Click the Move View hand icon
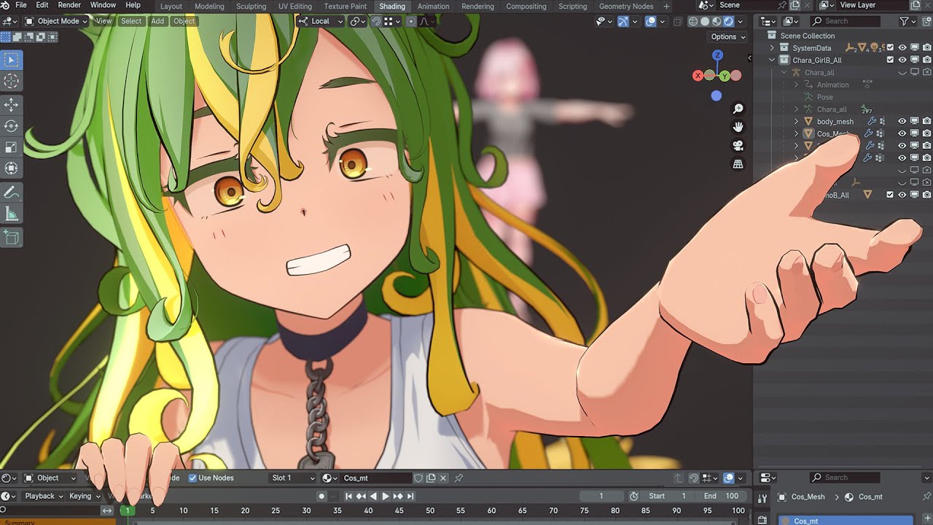The width and height of the screenshot is (933, 525). (738, 127)
